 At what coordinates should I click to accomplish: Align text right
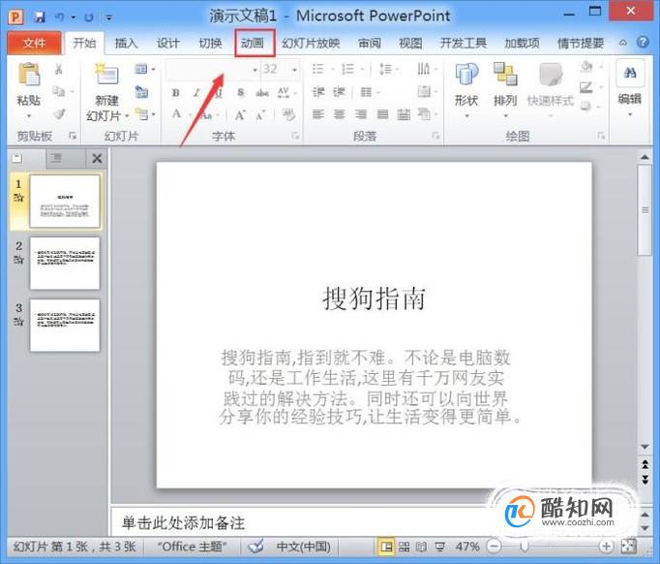coord(361,114)
